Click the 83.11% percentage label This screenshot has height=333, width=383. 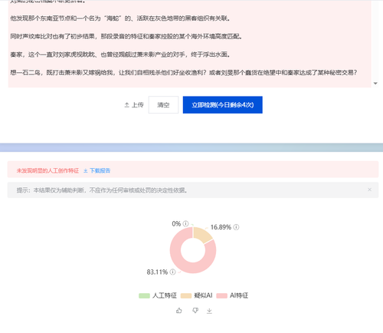pyautogui.click(x=157, y=272)
